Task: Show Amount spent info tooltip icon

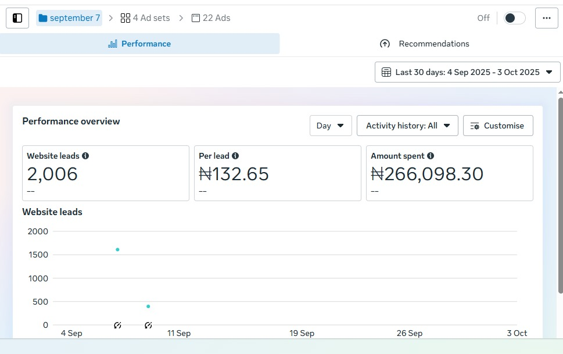Action: tap(431, 156)
